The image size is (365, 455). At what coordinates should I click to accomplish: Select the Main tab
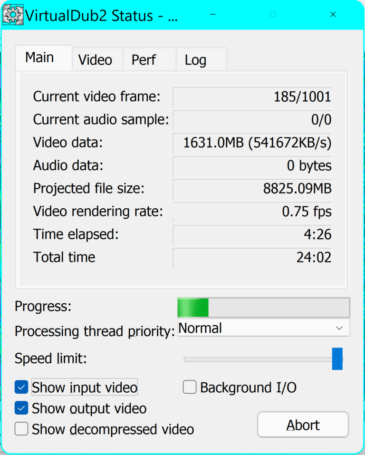(39, 58)
